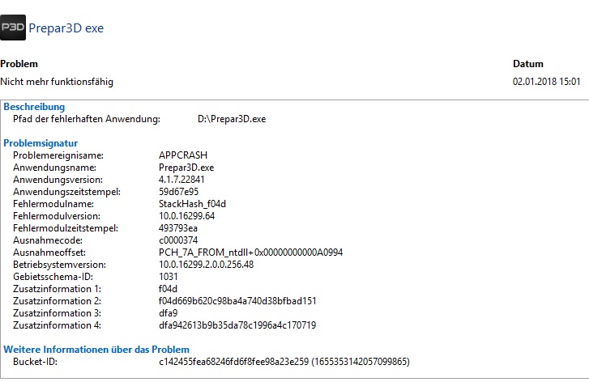Select the Betriebssystemversion value

[x=207, y=265]
